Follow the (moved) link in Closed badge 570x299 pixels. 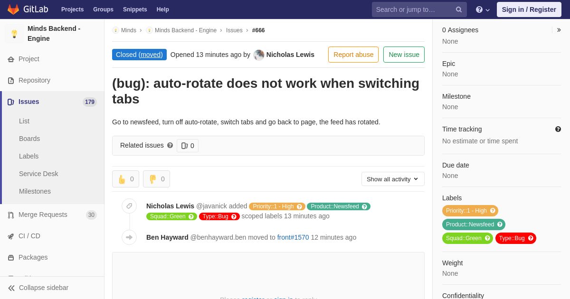pyautogui.click(x=151, y=55)
